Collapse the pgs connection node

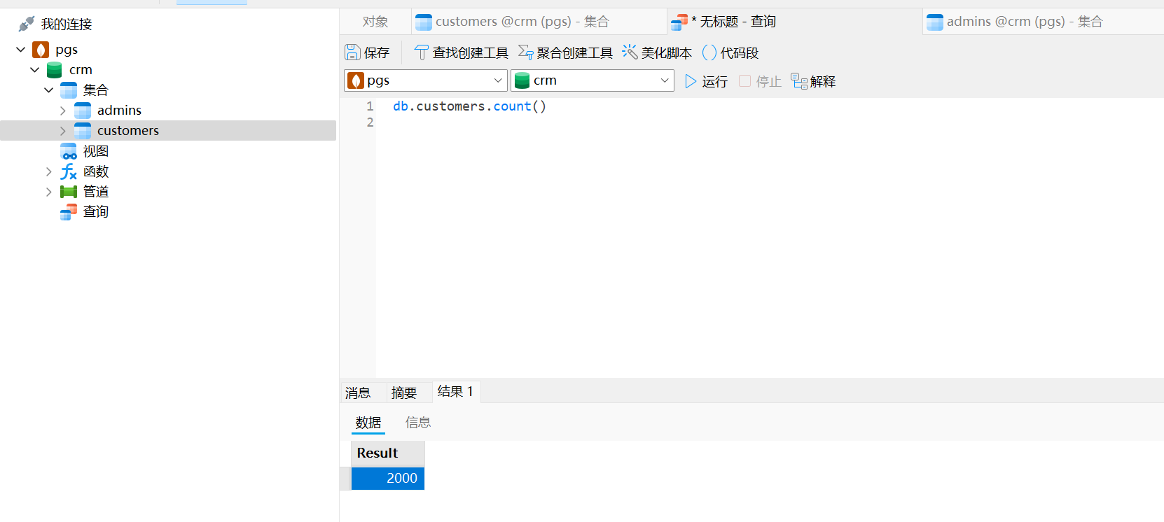coord(21,50)
